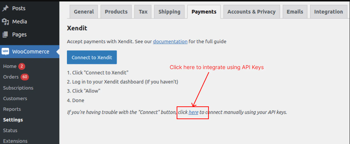Click the 'here' link for API keys
Screen dimensions: 350x144
coord(193,112)
